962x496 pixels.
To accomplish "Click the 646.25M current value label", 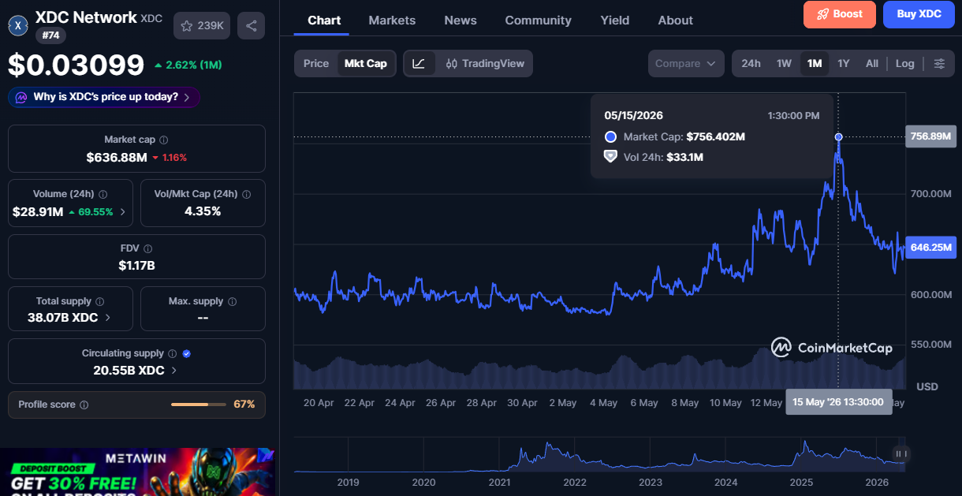I will [x=930, y=248].
